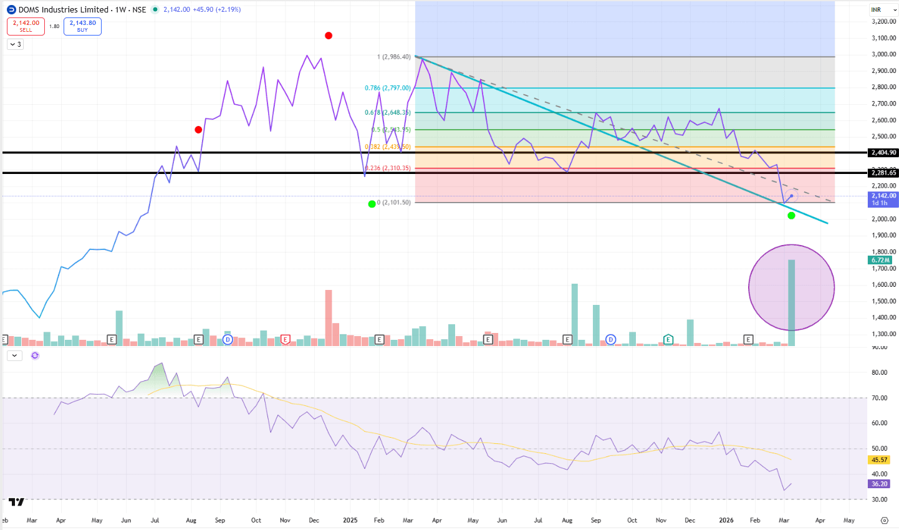Image resolution: width=899 pixels, height=530 pixels.
Task: Click the 2026 label on the time axis
Action: pos(726,520)
